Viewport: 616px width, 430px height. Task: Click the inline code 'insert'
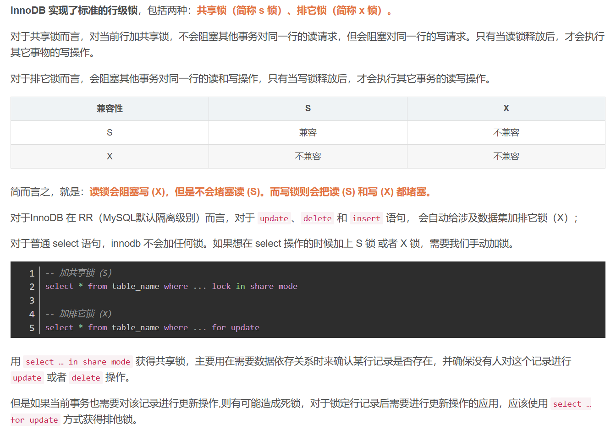[x=366, y=218]
